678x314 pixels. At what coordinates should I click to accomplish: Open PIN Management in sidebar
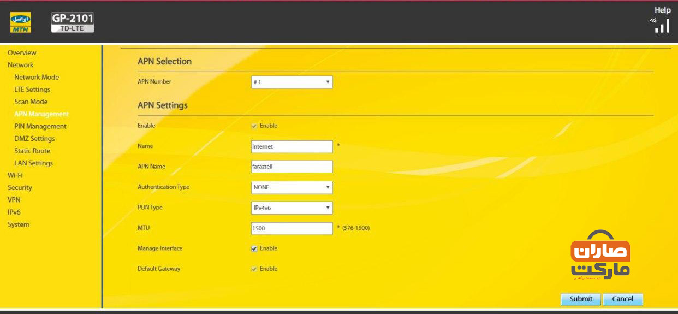coord(40,126)
